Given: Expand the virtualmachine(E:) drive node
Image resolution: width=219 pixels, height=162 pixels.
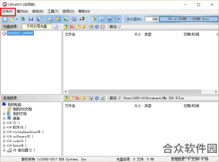Looking at the screenshot, I should tap(4, 132).
